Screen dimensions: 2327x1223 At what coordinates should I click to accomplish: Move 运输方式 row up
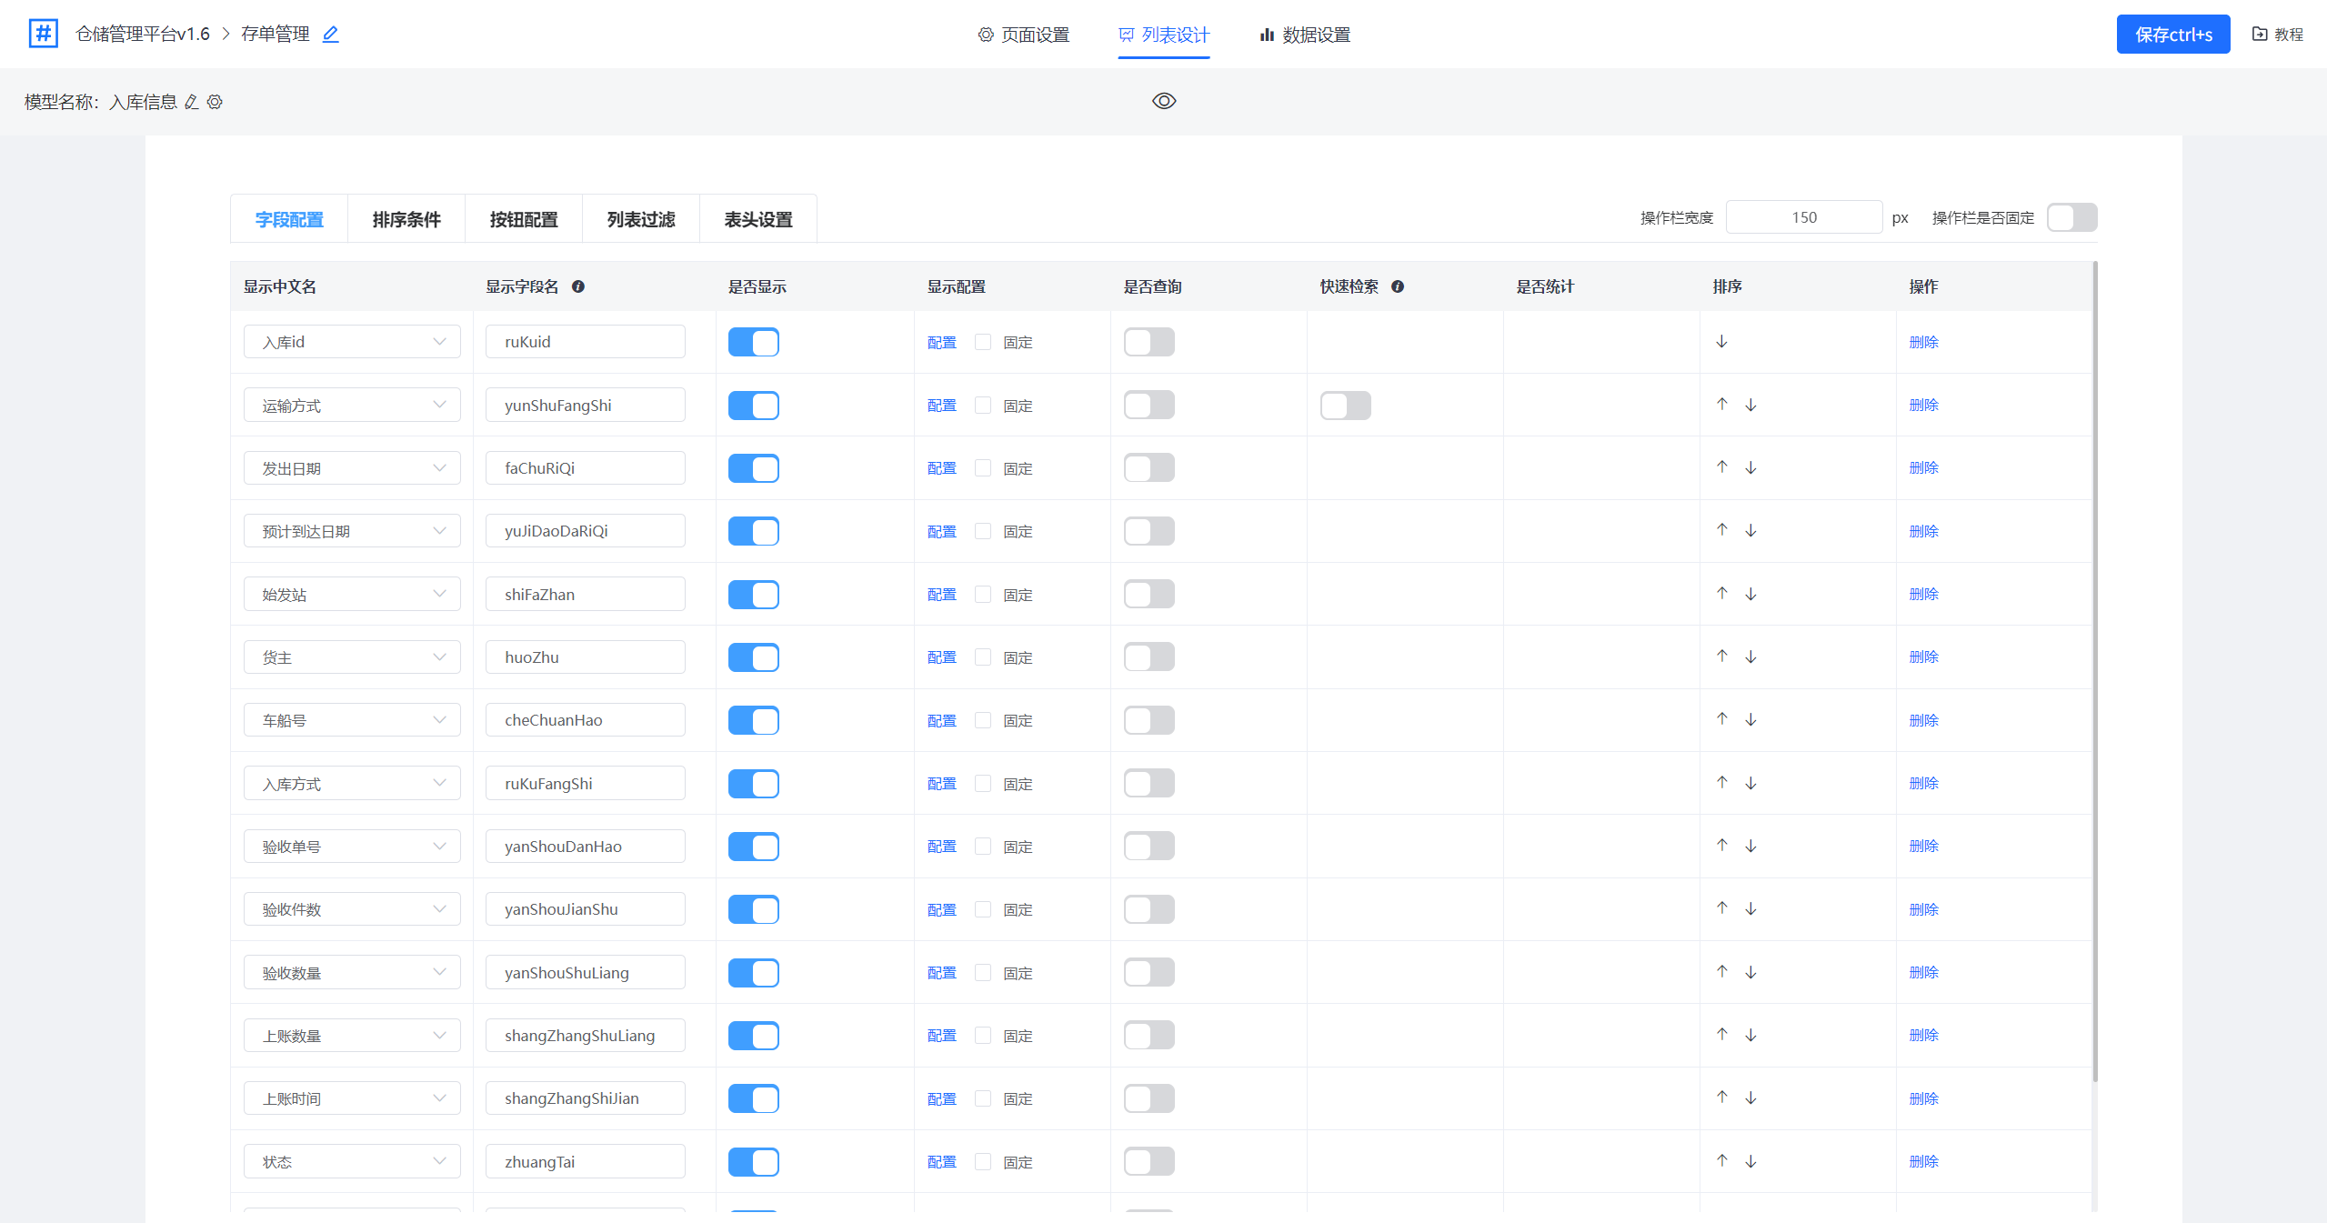1721,405
